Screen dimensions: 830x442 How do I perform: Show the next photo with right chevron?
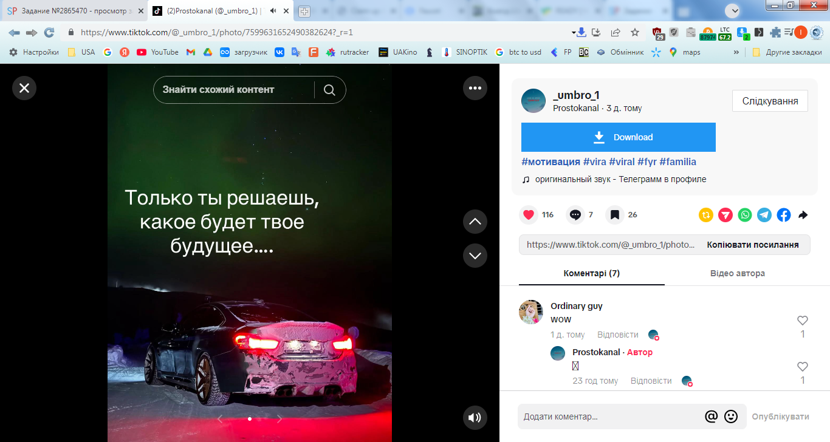(x=280, y=418)
